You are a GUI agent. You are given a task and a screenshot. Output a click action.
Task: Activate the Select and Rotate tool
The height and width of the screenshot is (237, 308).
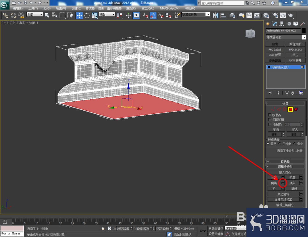[x=87, y=15]
